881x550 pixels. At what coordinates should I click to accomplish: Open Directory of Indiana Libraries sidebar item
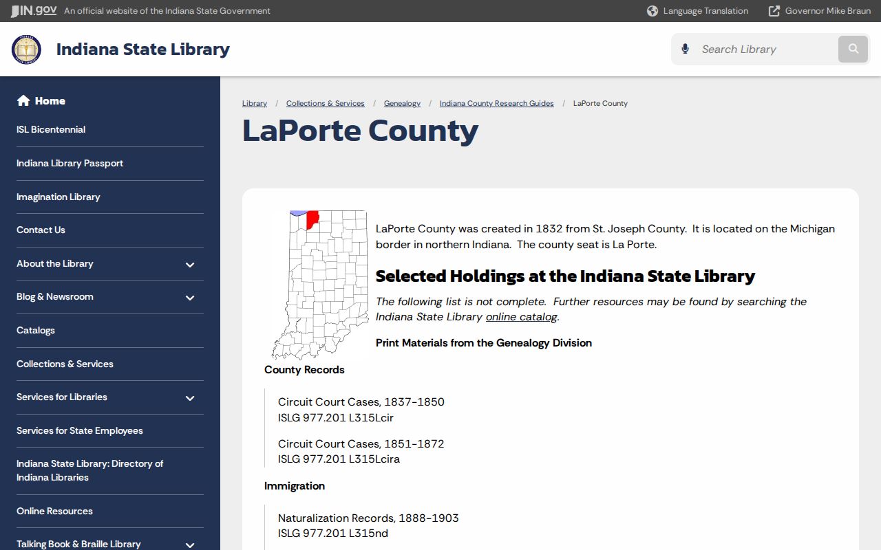pos(90,471)
